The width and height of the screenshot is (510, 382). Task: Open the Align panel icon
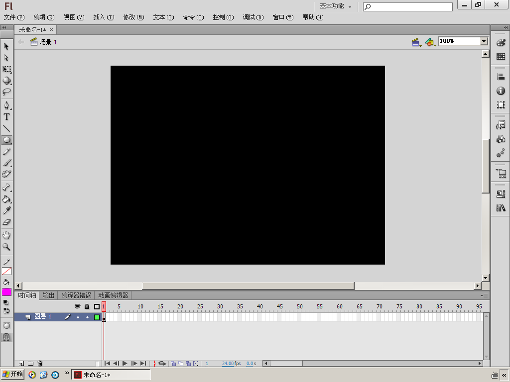(x=501, y=77)
